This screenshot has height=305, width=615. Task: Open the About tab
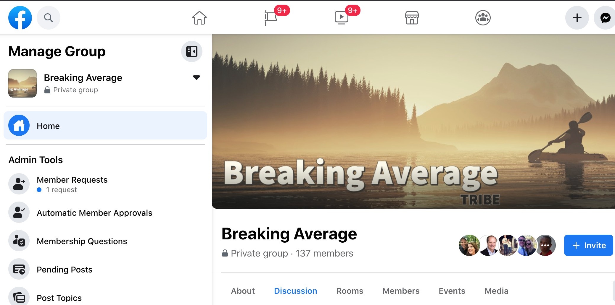(x=243, y=291)
